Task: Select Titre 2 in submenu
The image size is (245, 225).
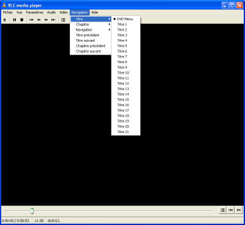Action: [126, 30]
